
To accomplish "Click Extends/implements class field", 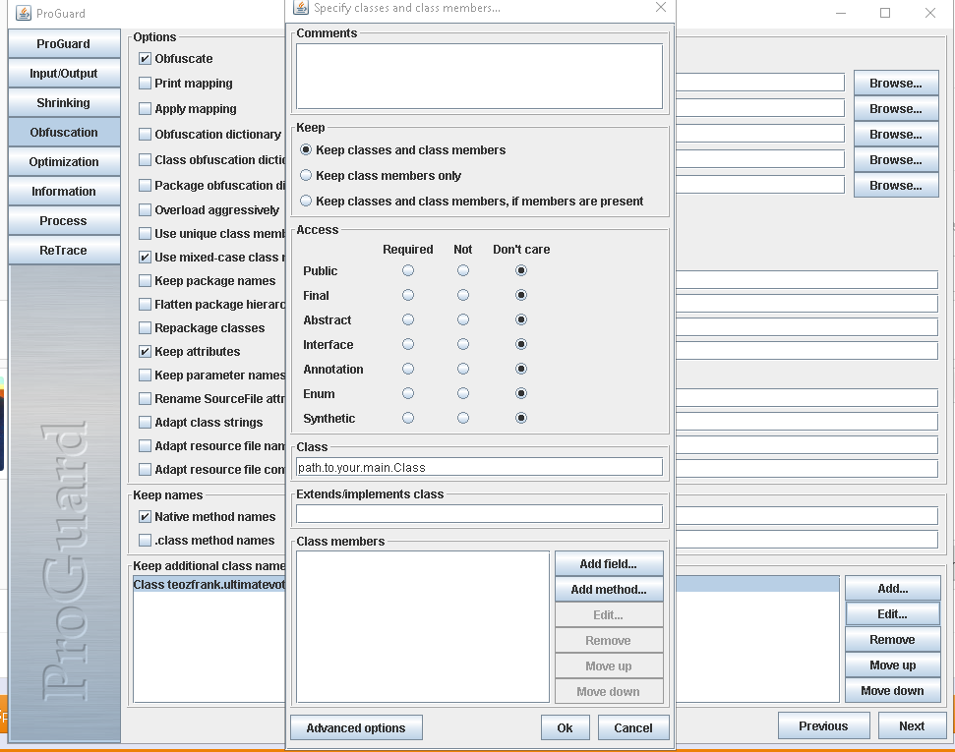I will pos(479,514).
